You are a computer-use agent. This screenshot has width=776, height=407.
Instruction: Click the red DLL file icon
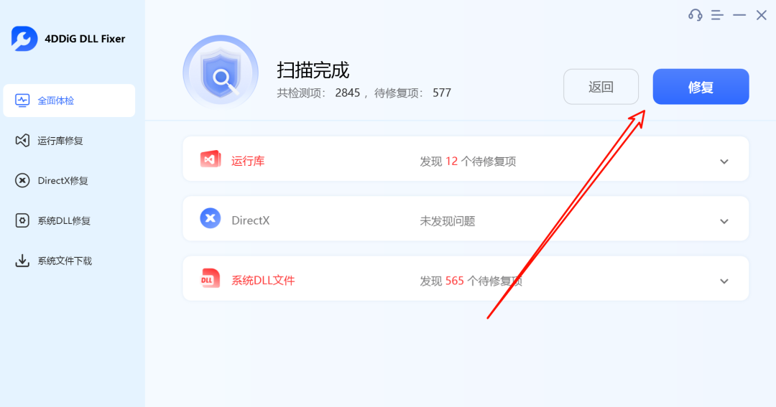[210, 279]
